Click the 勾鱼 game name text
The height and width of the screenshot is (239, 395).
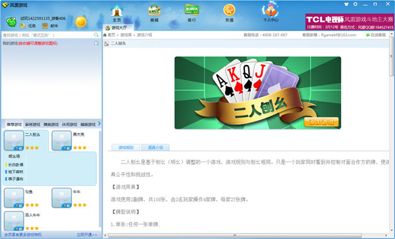[x=29, y=192]
